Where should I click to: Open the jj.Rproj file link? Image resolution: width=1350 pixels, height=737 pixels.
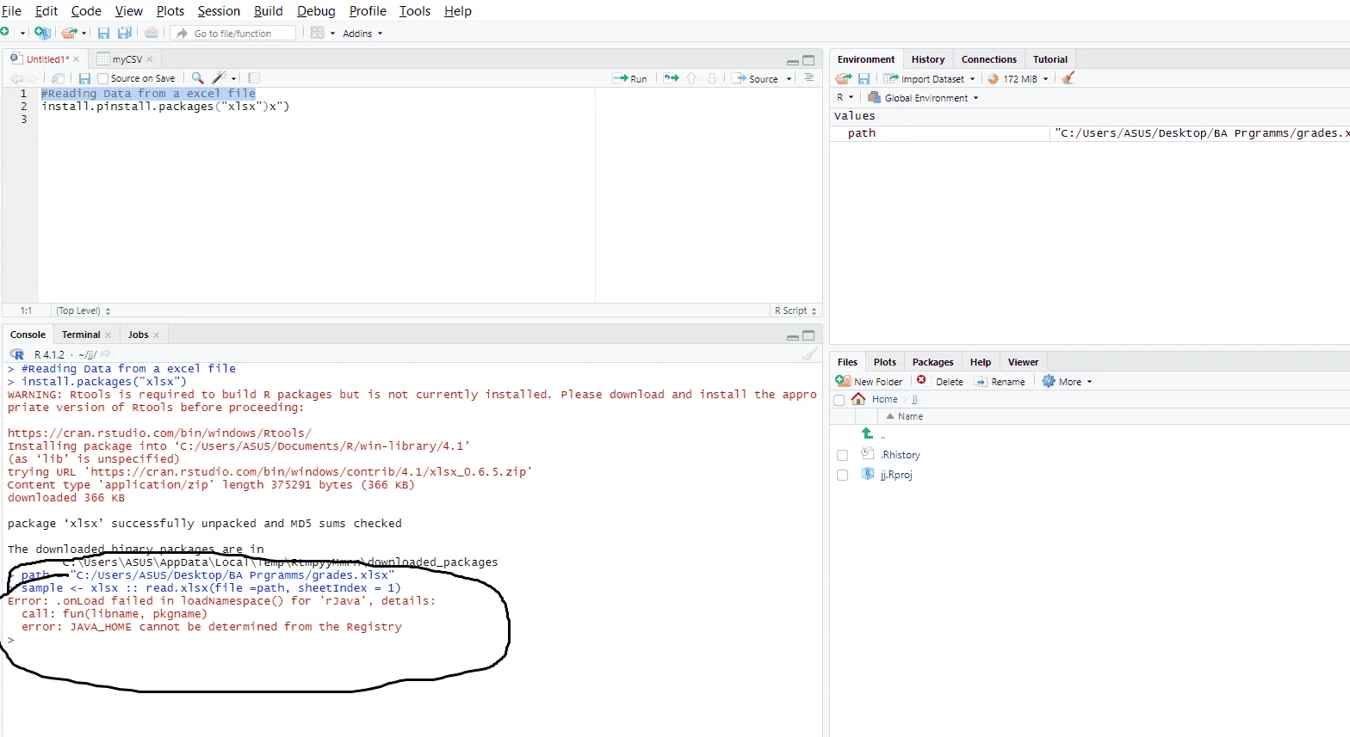[896, 475]
